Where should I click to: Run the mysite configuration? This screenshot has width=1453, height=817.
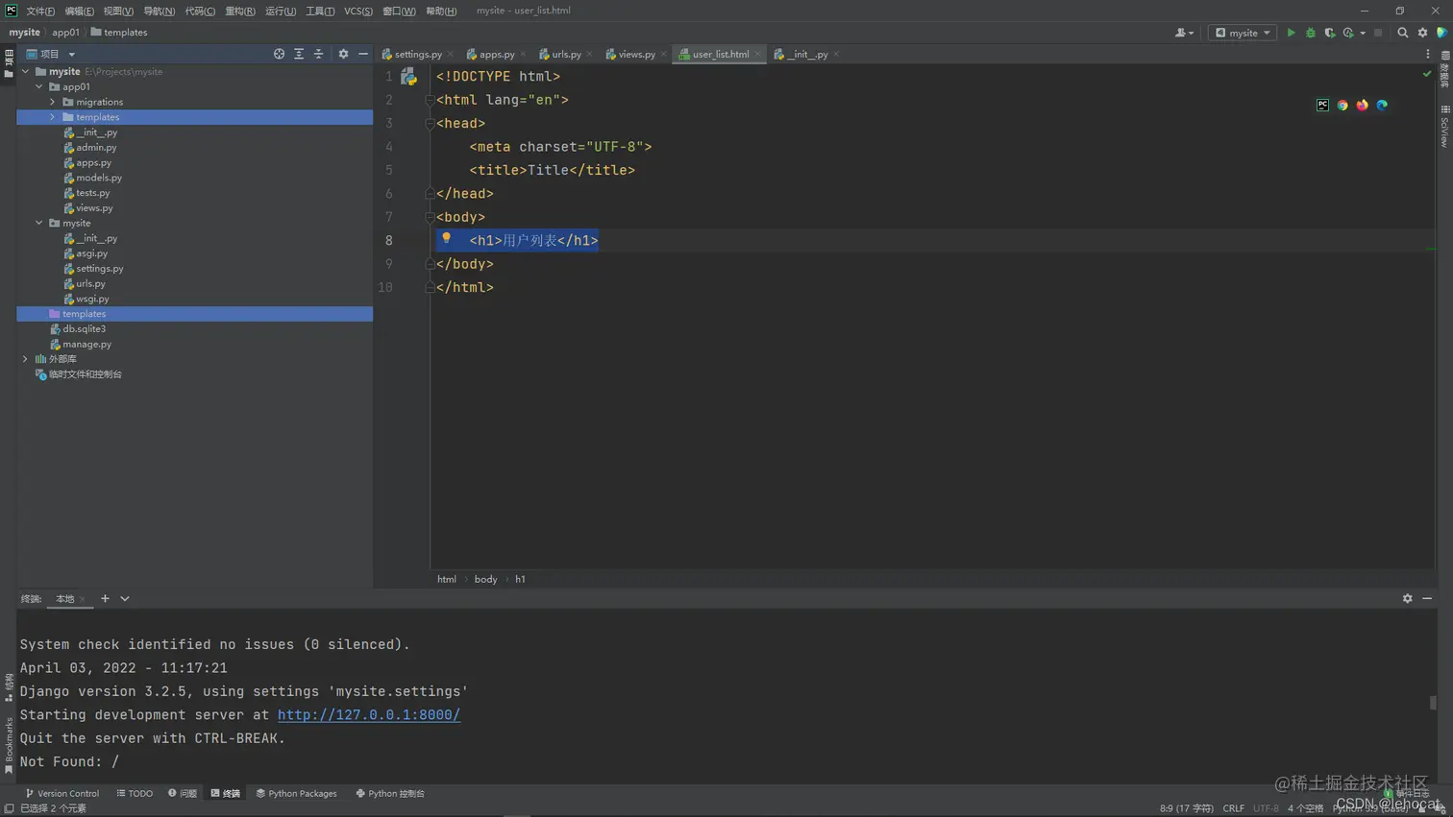(x=1291, y=33)
